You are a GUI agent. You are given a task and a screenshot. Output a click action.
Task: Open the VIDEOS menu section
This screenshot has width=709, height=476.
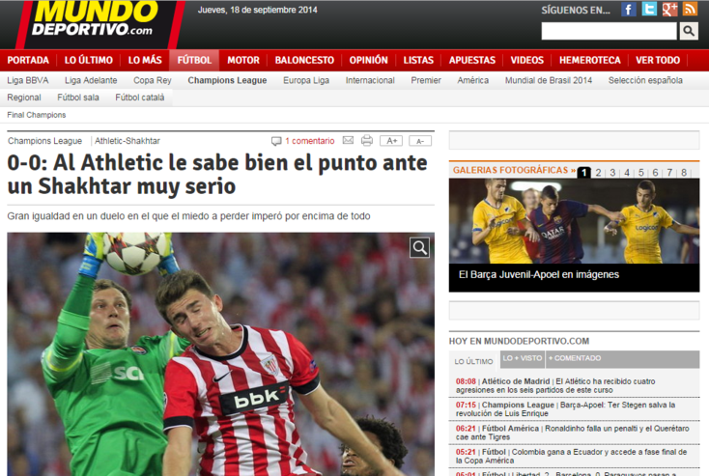[526, 60]
